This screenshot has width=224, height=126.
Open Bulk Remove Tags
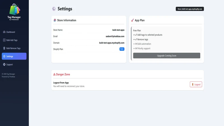(x=14, y=48)
